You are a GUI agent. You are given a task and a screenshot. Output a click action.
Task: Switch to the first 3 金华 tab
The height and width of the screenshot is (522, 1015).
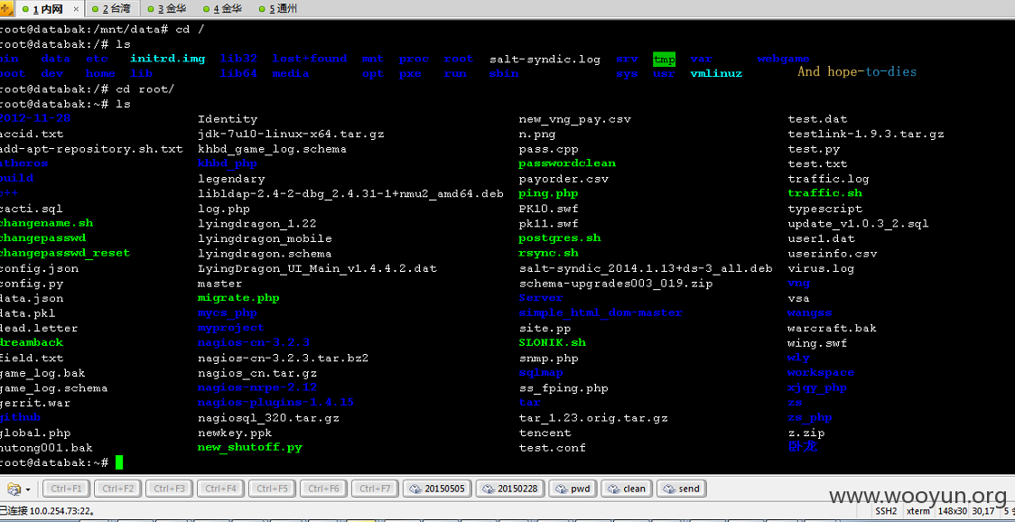pyautogui.click(x=166, y=9)
